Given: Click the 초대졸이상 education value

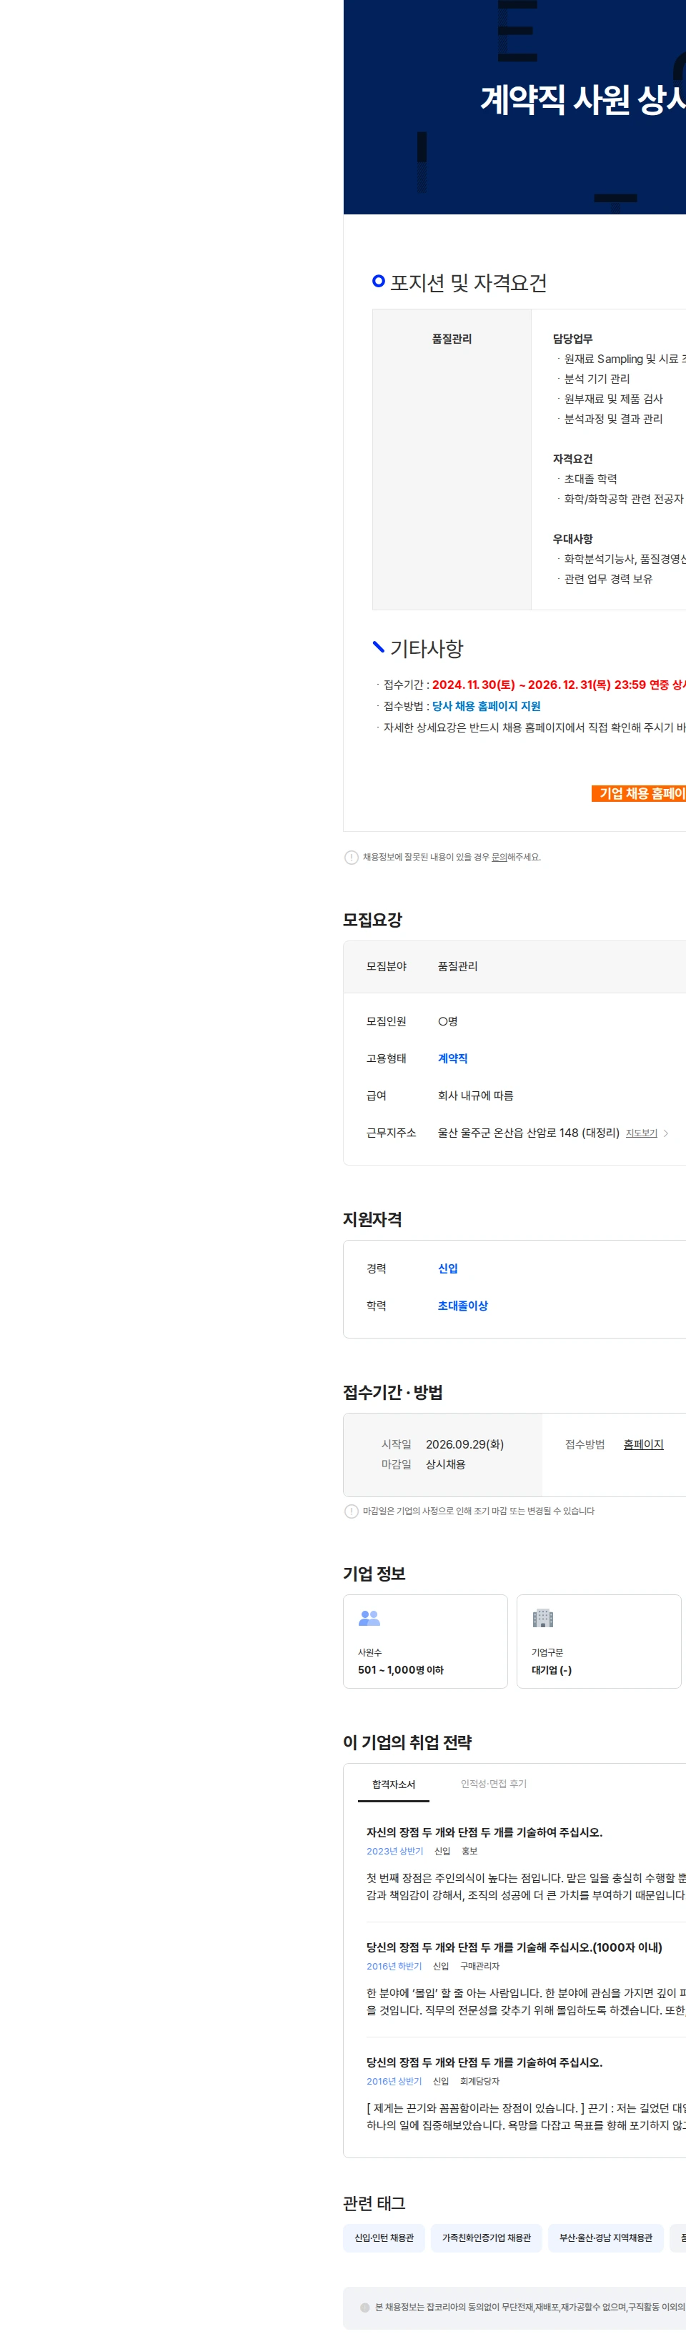Looking at the screenshot, I should [462, 1306].
